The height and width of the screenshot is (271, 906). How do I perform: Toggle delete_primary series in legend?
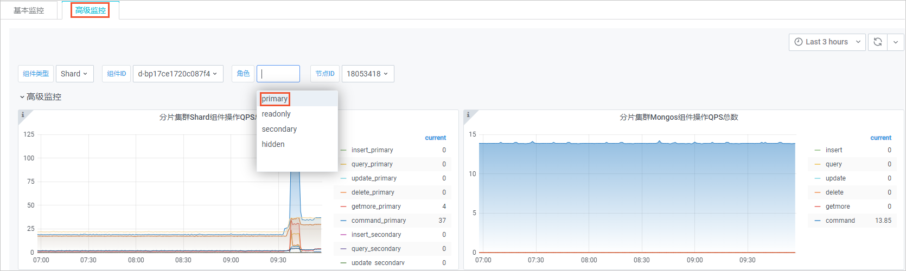coord(373,192)
